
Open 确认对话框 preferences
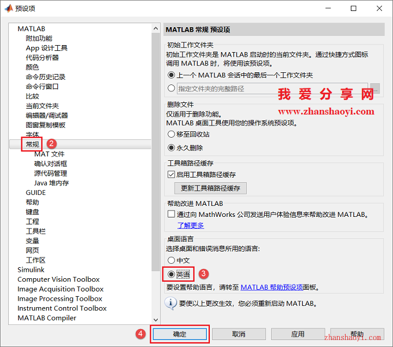point(51,164)
